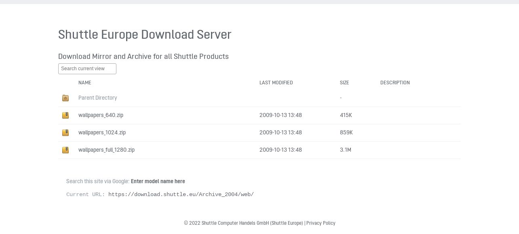This screenshot has width=519, height=234.
Task: Click the wallpapers_full_1280.zip archive icon
Action: [65, 150]
